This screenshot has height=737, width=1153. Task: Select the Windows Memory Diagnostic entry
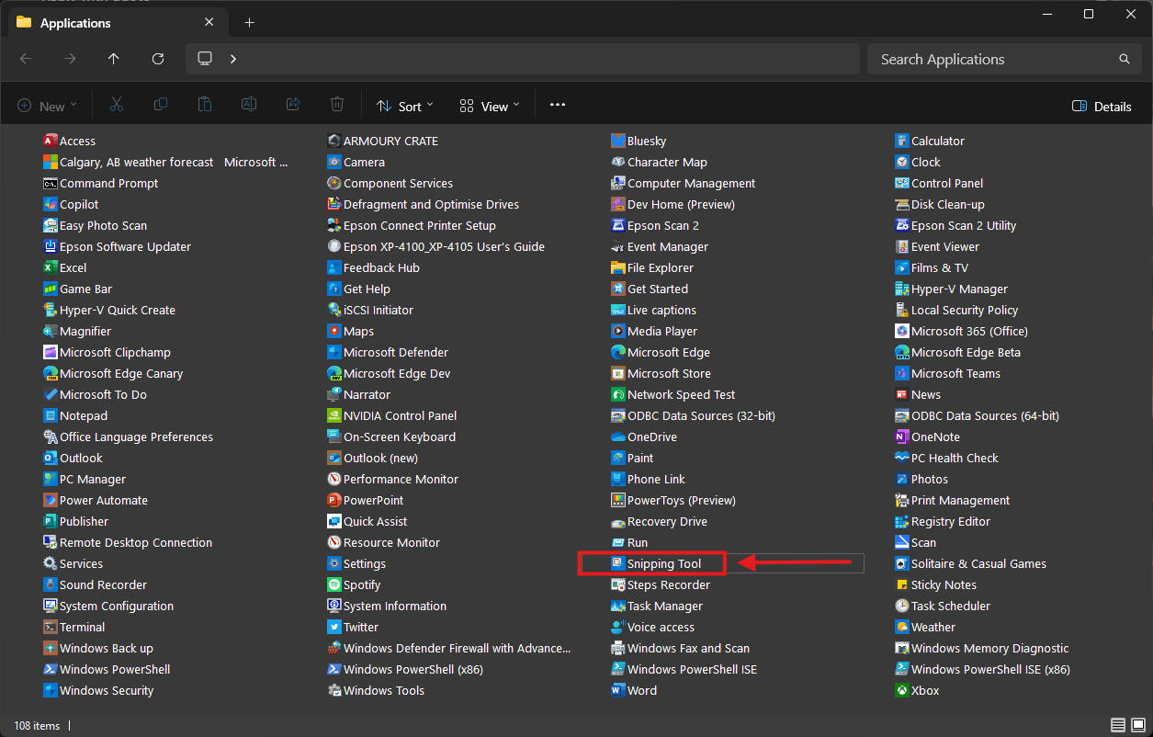(982, 648)
